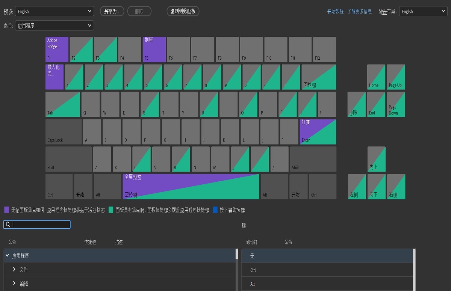451x291 pixels.
Task: Select the Enter 打开 key
Action: (318, 132)
